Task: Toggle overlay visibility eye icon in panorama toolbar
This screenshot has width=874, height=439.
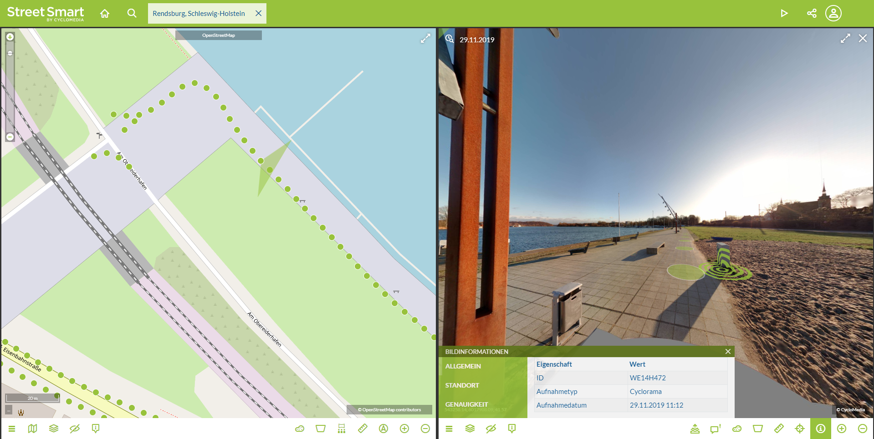Action: 491,429
